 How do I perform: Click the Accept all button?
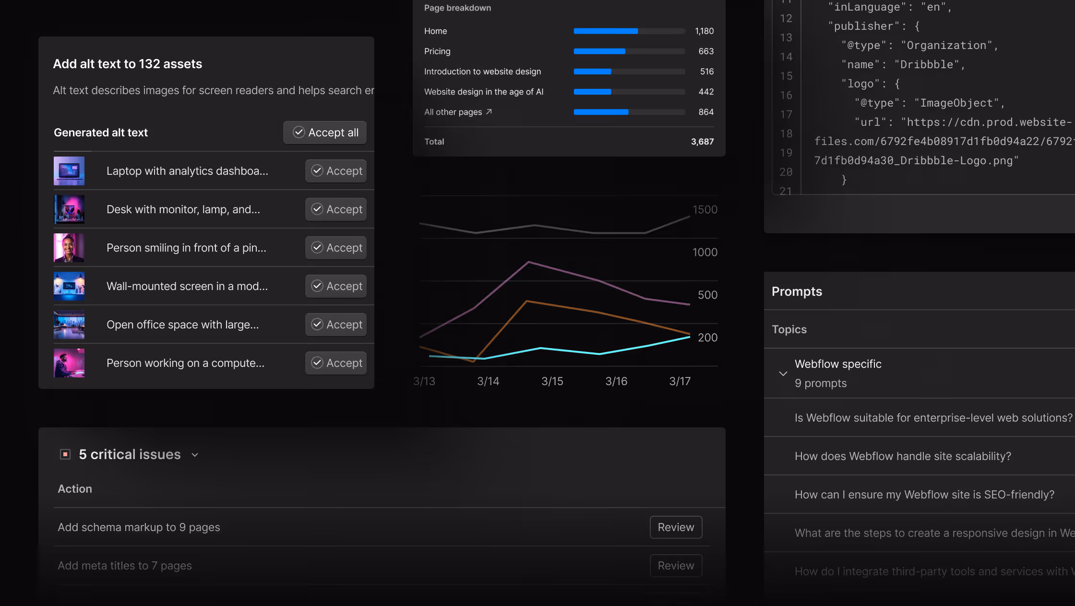(325, 133)
